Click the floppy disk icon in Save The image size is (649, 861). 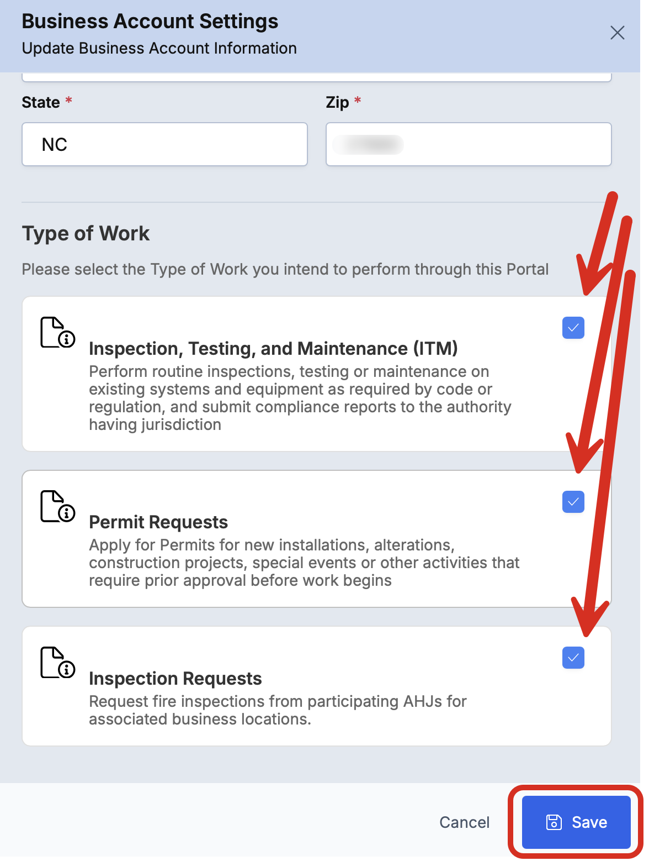554,822
